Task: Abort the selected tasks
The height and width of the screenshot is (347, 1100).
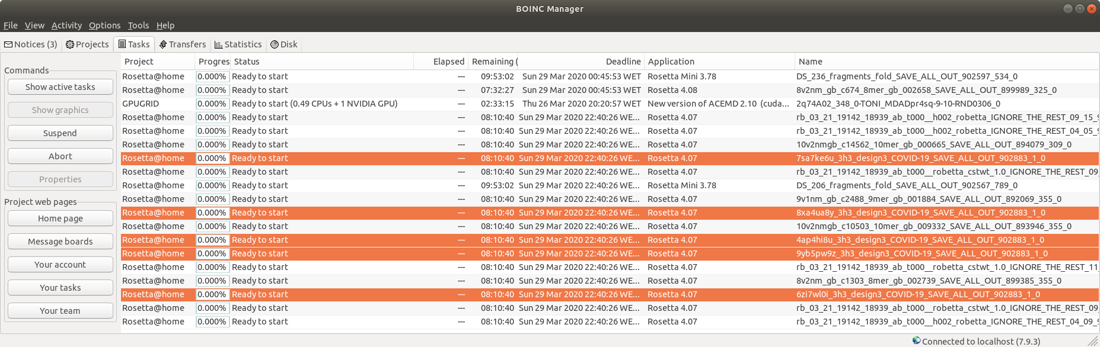Action: (x=60, y=156)
